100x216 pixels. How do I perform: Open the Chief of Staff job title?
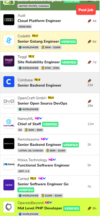(x=29, y=124)
